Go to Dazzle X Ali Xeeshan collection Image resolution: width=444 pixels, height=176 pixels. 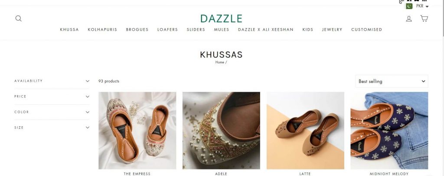coord(266,29)
